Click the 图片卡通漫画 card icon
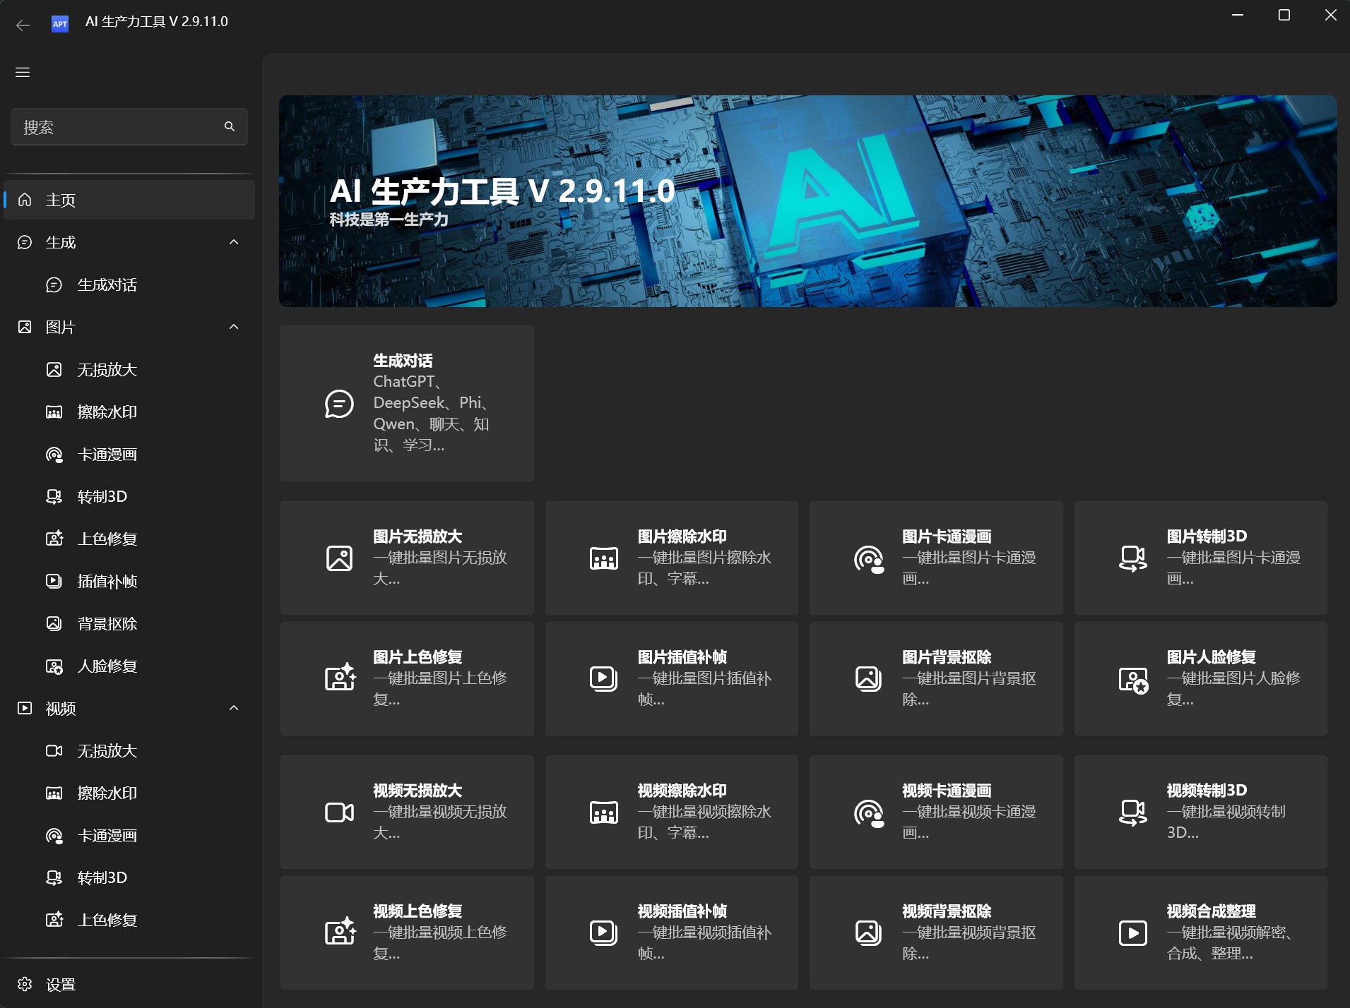This screenshot has height=1008, width=1350. pyautogui.click(x=869, y=559)
